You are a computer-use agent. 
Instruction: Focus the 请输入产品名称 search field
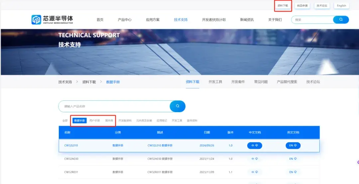pyautogui.click(x=114, y=106)
